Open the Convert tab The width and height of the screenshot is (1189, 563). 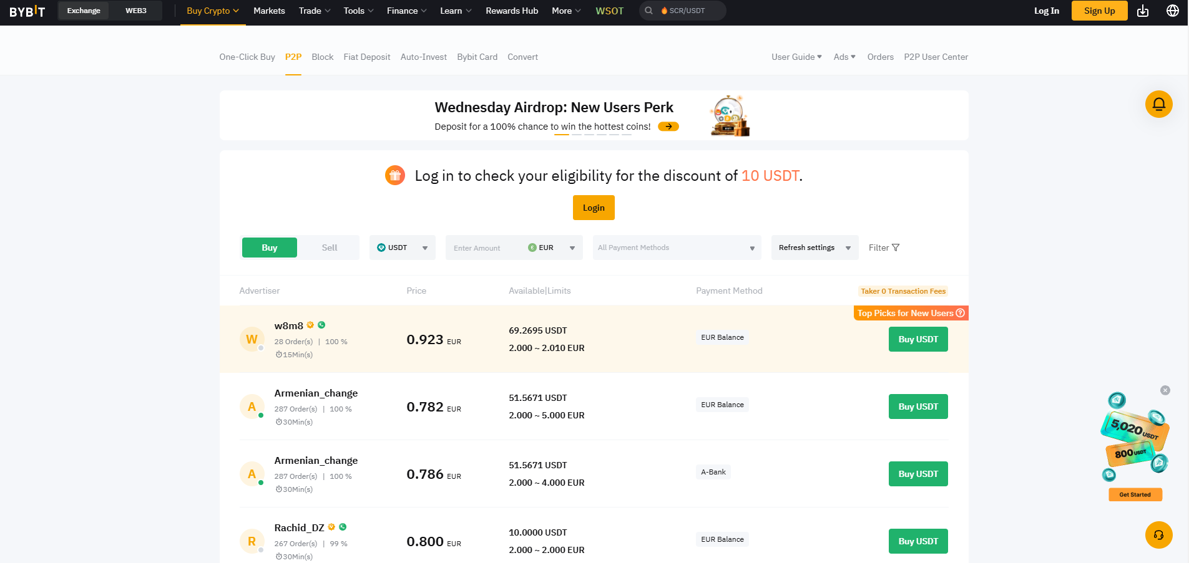click(522, 57)
